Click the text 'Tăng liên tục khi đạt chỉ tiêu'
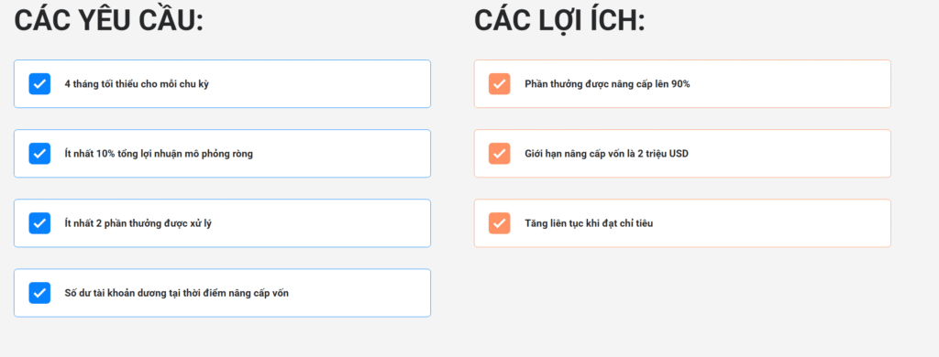The image size is (939, 357). click(589, 223)
